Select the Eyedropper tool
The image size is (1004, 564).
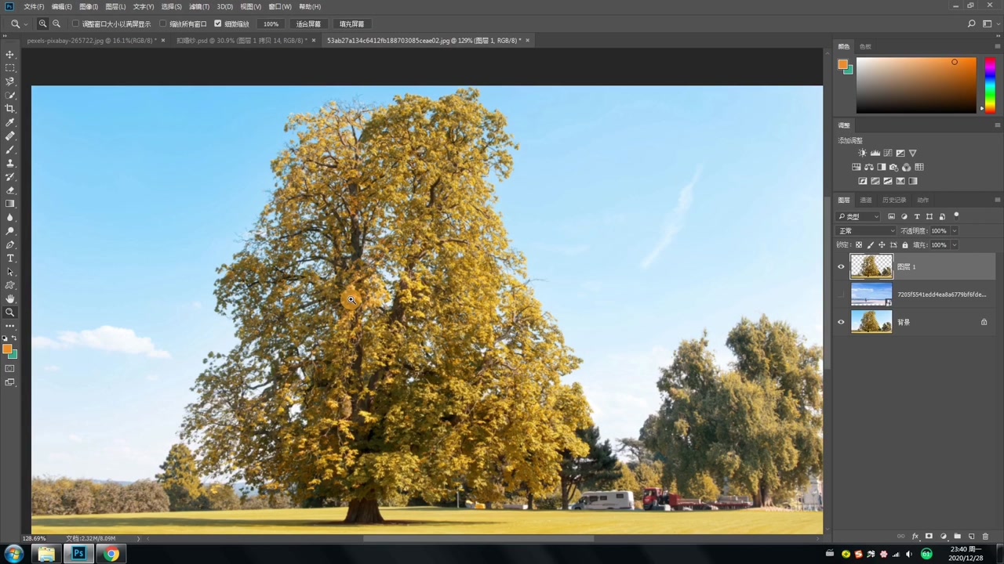click(10, 122)
